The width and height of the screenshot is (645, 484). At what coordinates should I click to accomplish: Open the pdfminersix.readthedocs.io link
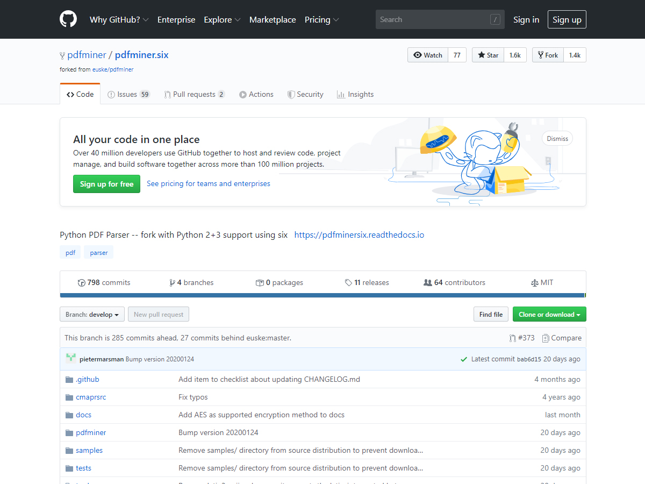click(x=359, y=235)
